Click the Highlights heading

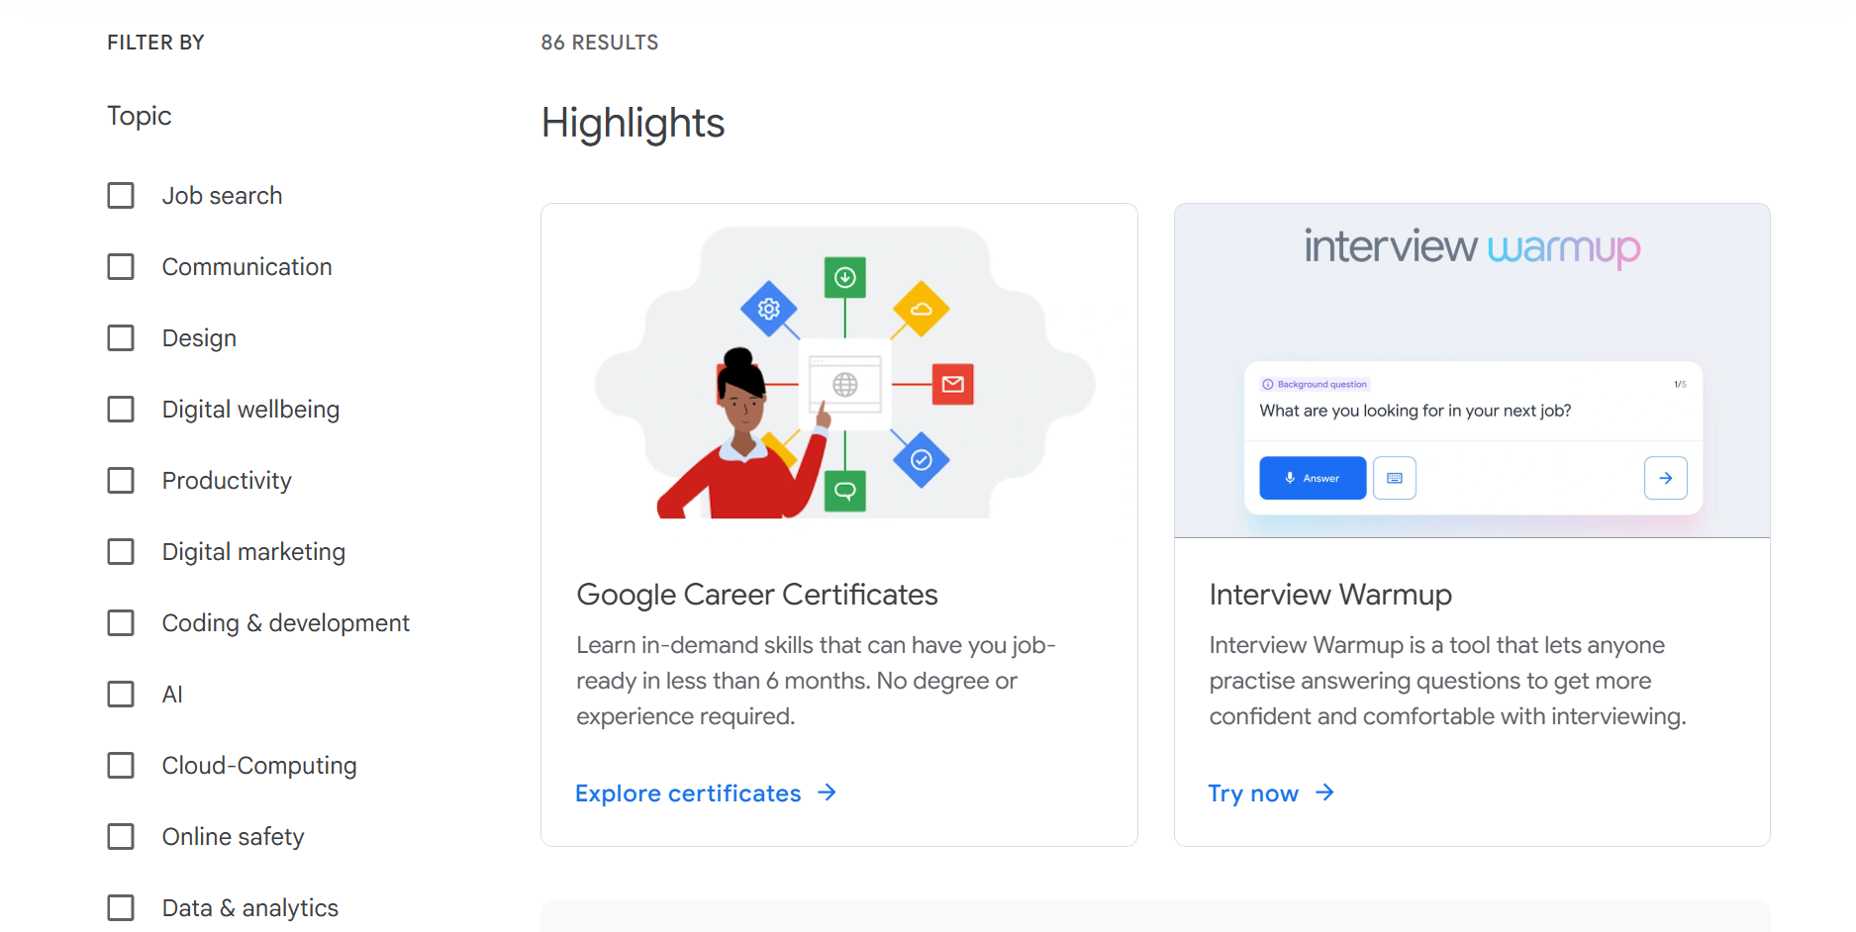tap(634, 124)
